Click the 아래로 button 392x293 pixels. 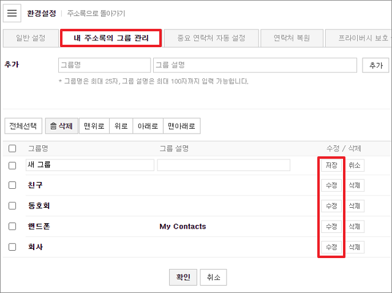pos(148,126)
